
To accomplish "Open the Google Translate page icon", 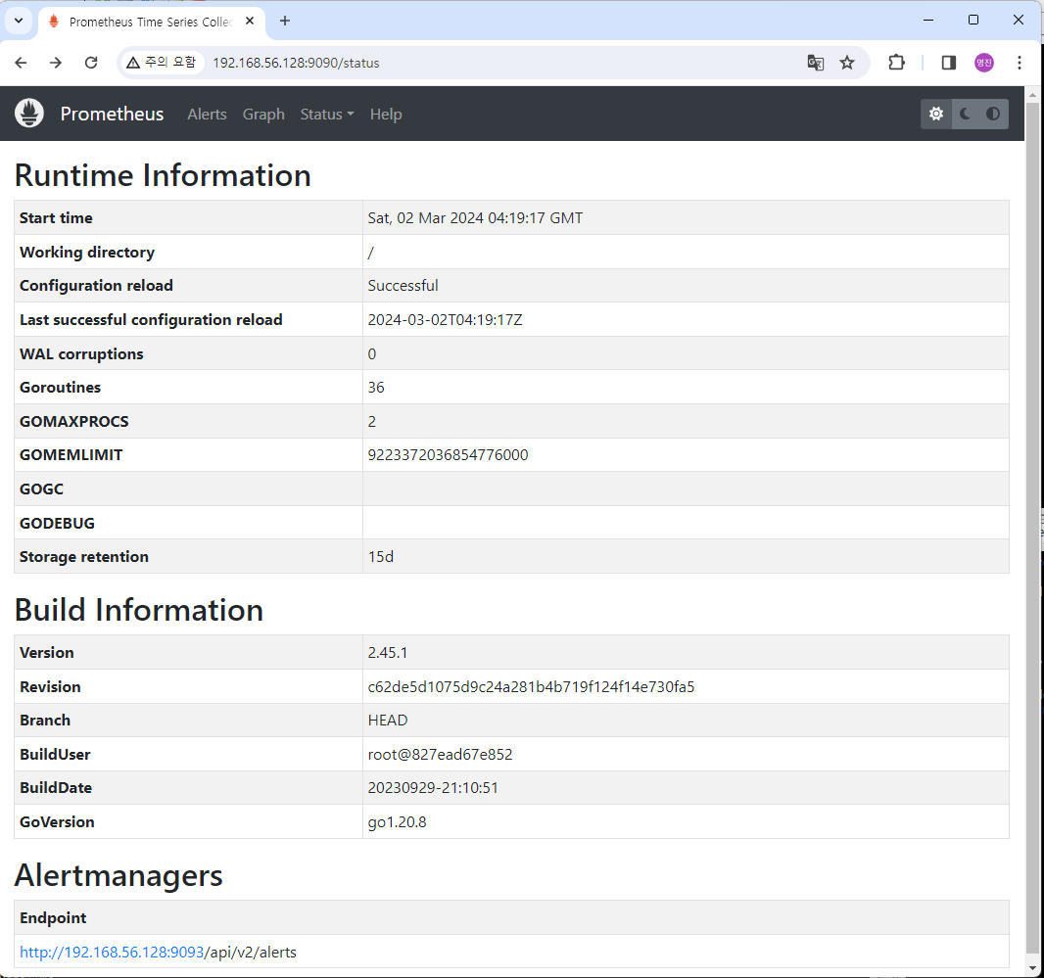I will [x=815, y=63].
